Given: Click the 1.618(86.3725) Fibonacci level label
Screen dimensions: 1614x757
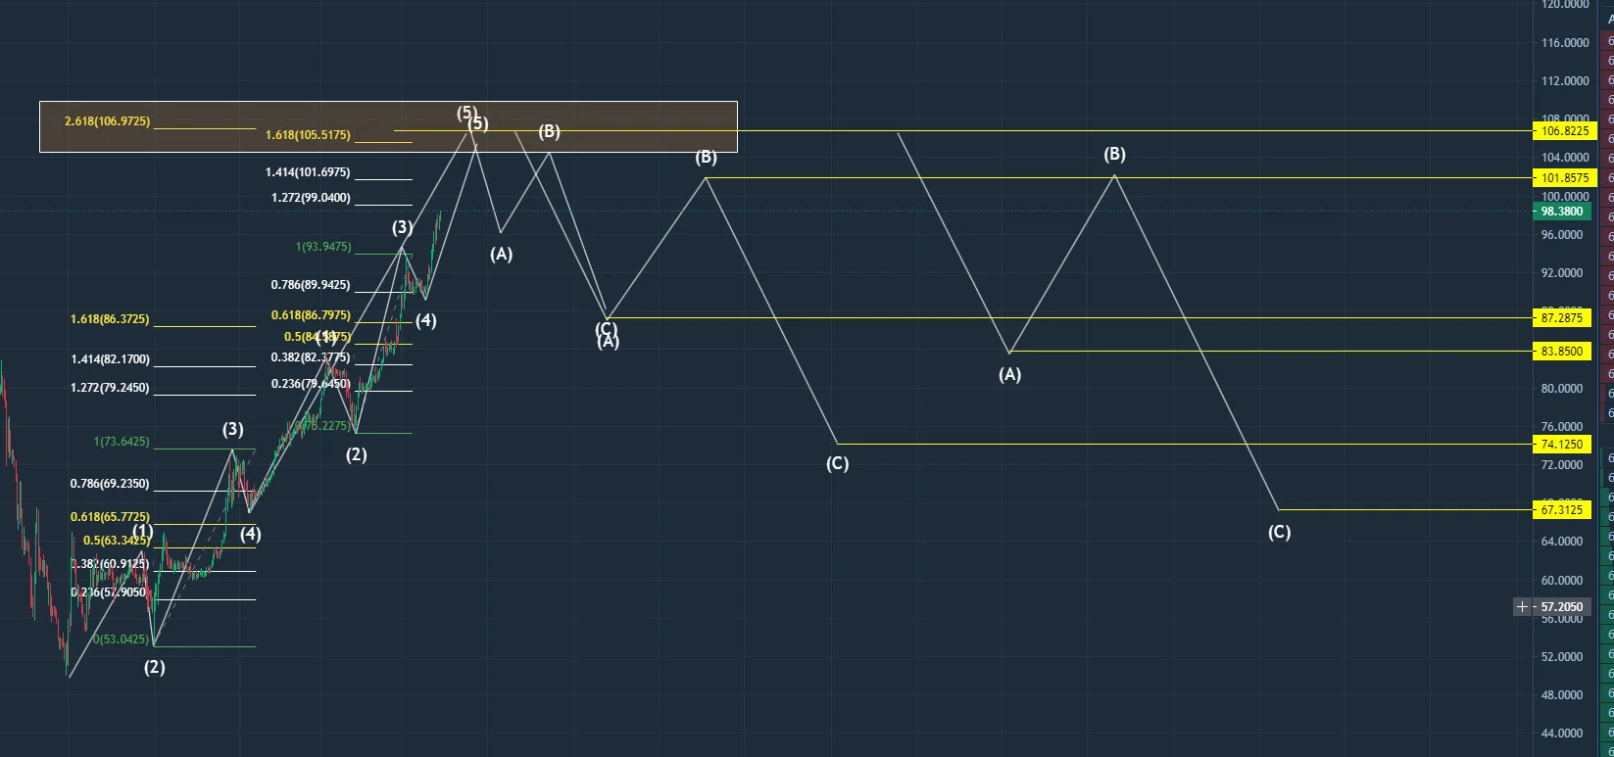Looking at the screenshot, I should (x=110, y=319).
